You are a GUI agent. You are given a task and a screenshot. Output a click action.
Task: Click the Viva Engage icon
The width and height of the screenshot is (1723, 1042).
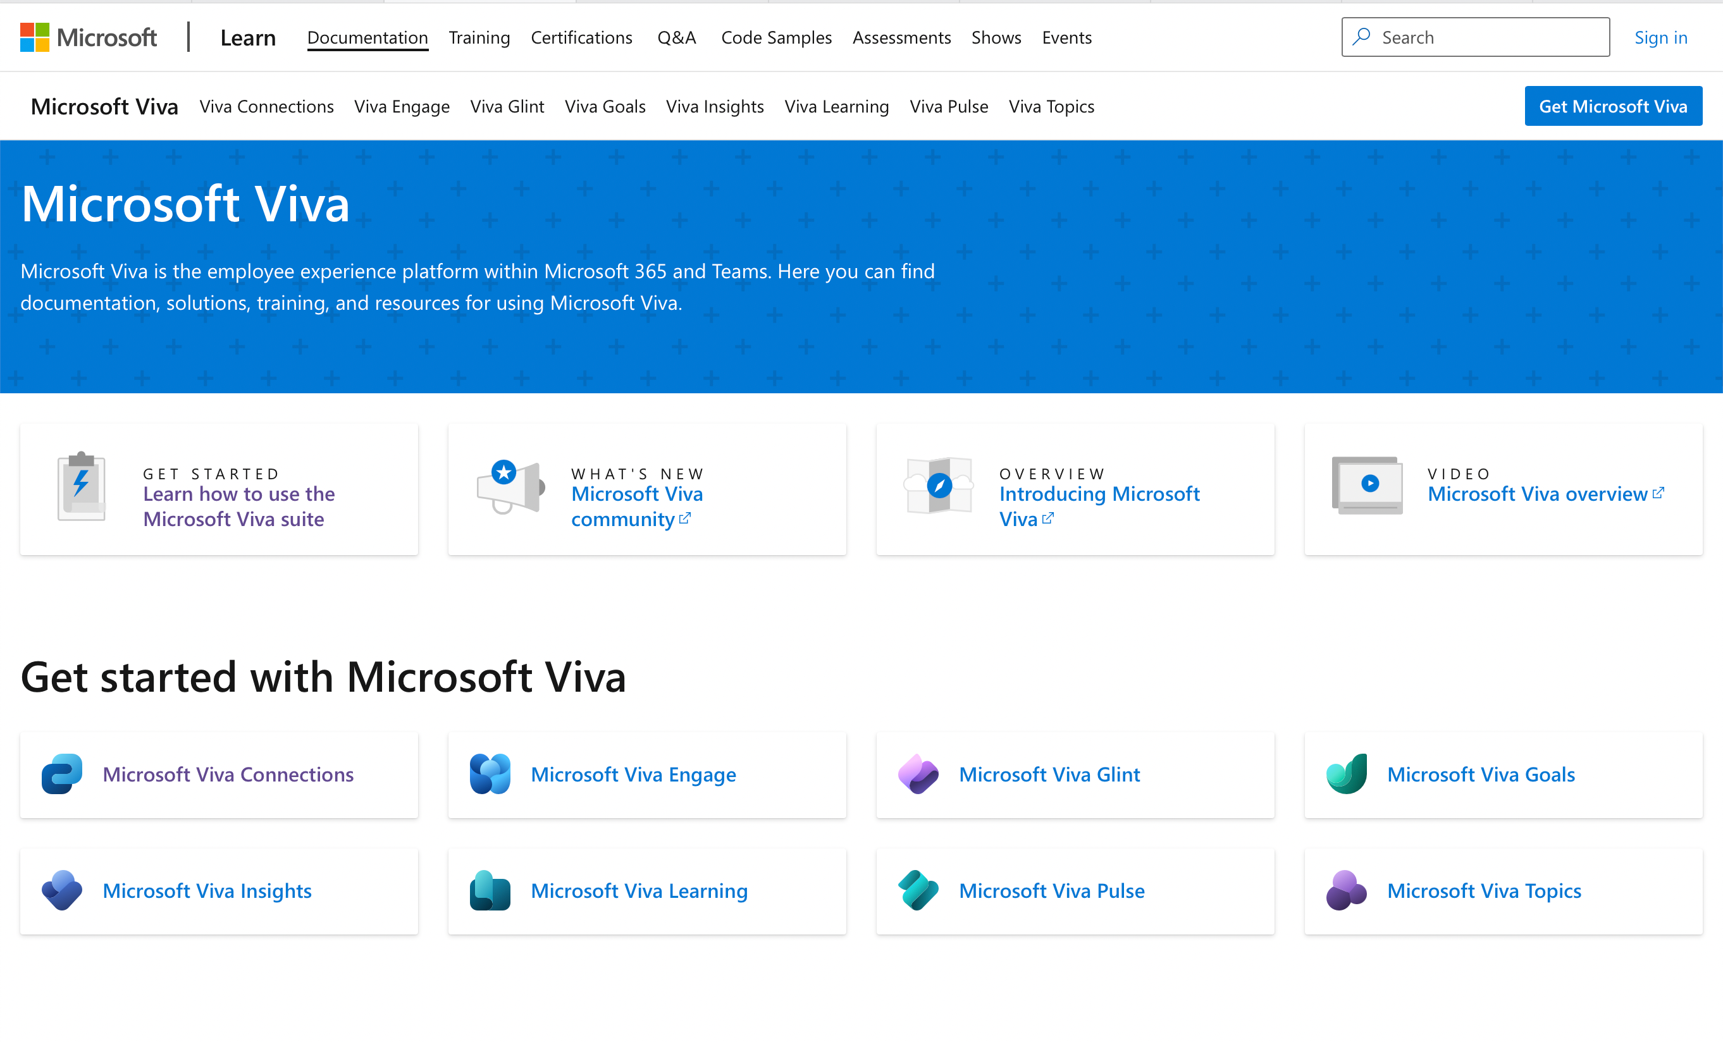click(490, 775)
